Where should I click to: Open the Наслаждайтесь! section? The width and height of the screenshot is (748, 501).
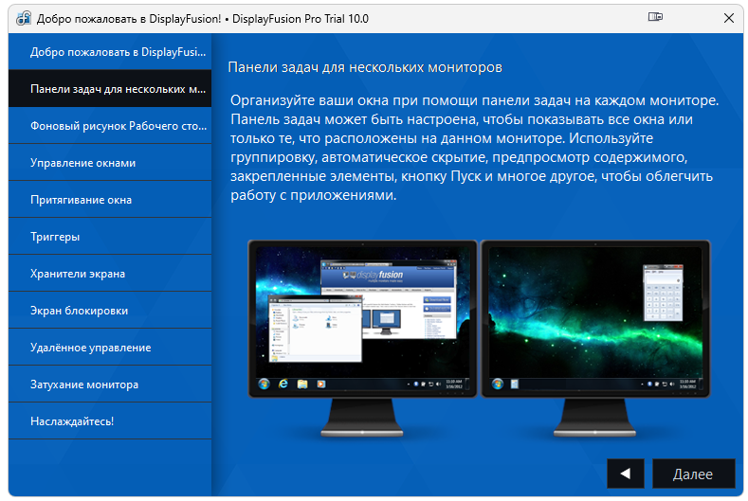110,420
